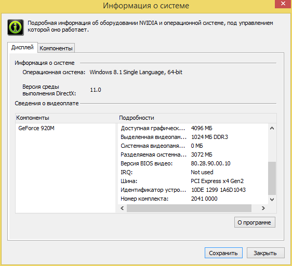The width and height of the screenshot is (292, 266).
Task: Select the Шина row label
Action: [129, 181]
